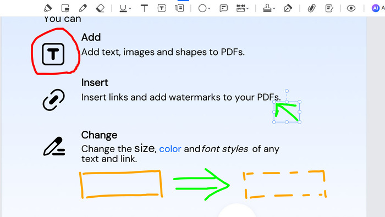Select the Text Box tool
This screenshot has height=217, width=385.
162,8
